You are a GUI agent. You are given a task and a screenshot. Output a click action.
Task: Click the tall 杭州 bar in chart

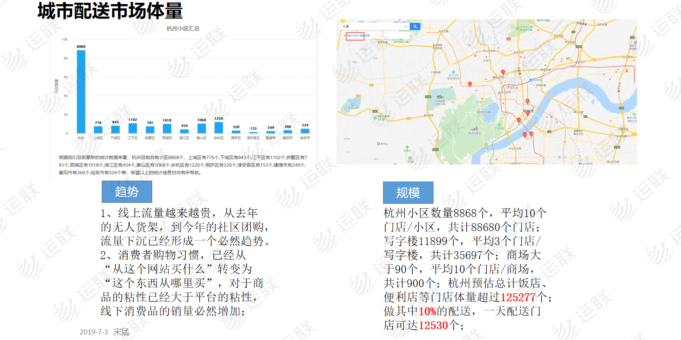pyautogui.click(x=81, y=91)
